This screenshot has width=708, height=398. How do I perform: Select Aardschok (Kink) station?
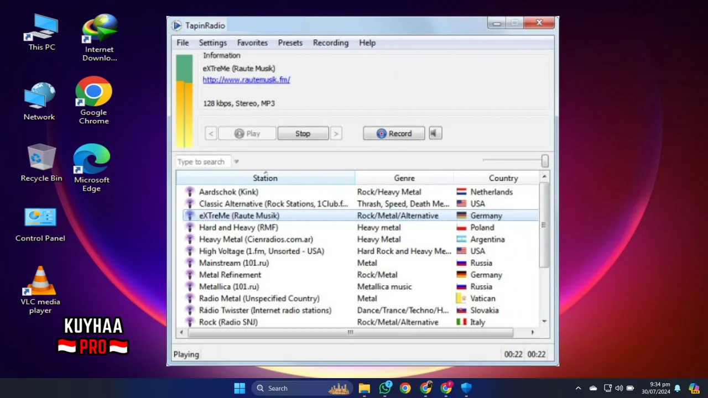coord(228,192)
